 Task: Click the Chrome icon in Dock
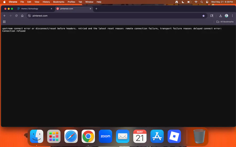[88, 136]
